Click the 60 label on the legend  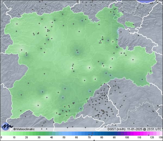(x=77, y=137)
